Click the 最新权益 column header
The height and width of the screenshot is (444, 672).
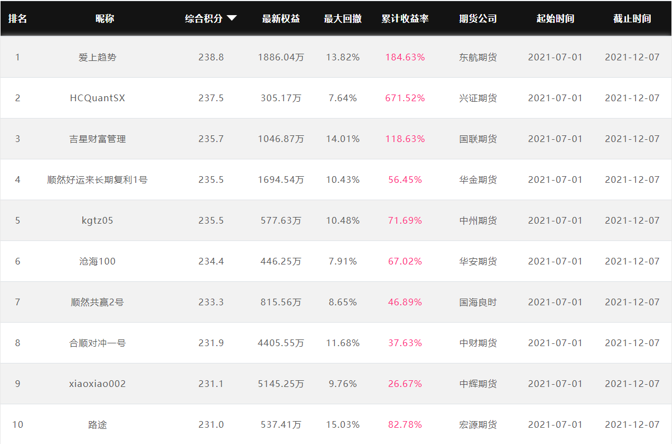coord(281,18)
